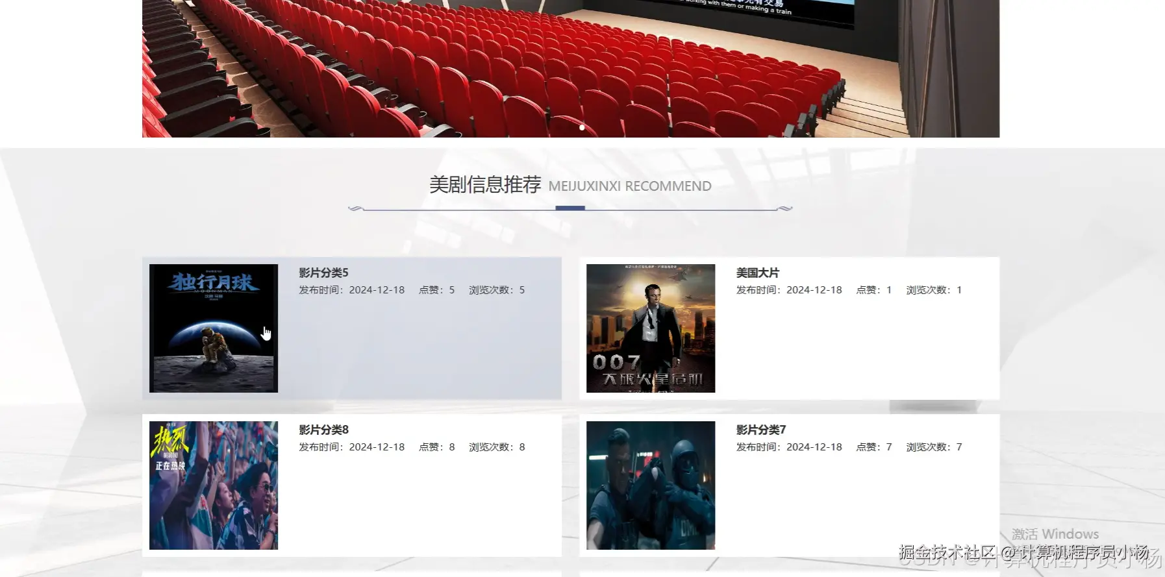Click the 影片分类7 title link
Screen dimensions: 1165x577
click(x=761, y=430)
